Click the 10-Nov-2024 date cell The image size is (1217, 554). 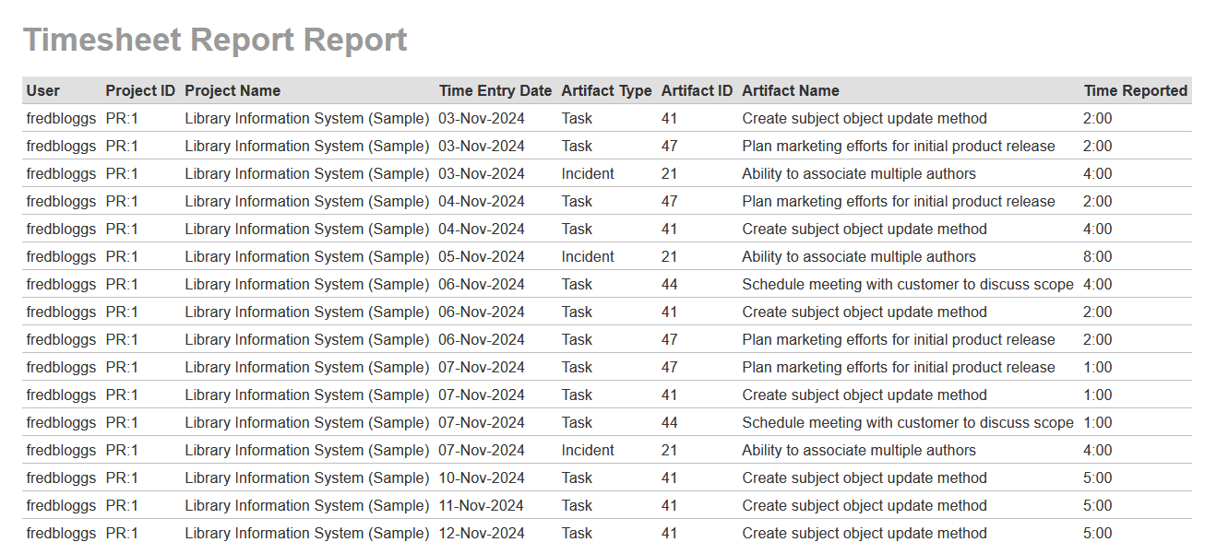[x=482, y=477]
